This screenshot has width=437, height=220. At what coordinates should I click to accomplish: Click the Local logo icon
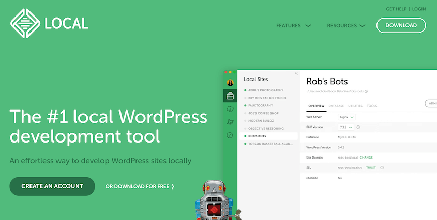(25, 23)
